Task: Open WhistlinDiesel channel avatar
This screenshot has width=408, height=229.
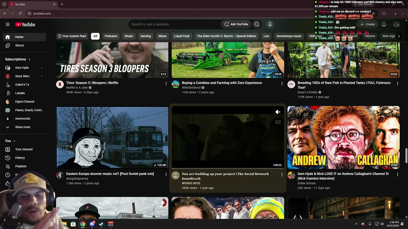Action: tap(176, 84)
